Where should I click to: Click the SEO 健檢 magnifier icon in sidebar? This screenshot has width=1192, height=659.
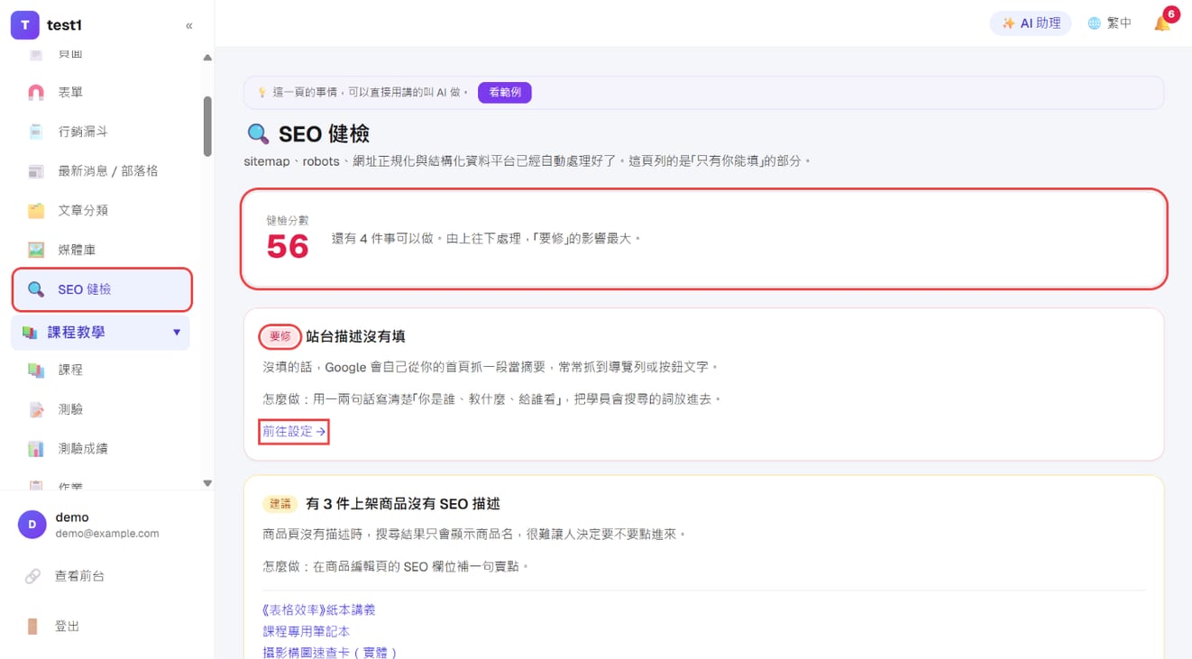coord(36,289)
